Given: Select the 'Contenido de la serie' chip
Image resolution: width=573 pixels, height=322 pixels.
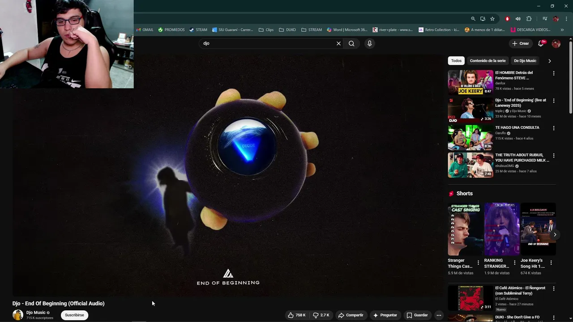Looking at the screenshot, I should 487,61.
